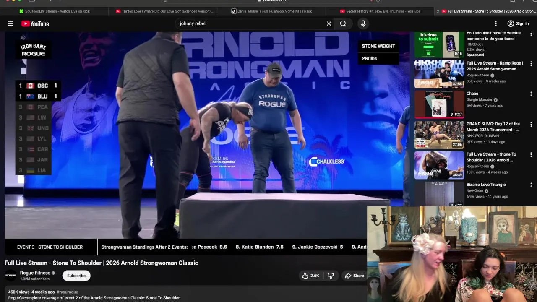This screenshot has width=537, height=302.
Task: Switch to Tainted Love YouTube tab
Action: 164,11
